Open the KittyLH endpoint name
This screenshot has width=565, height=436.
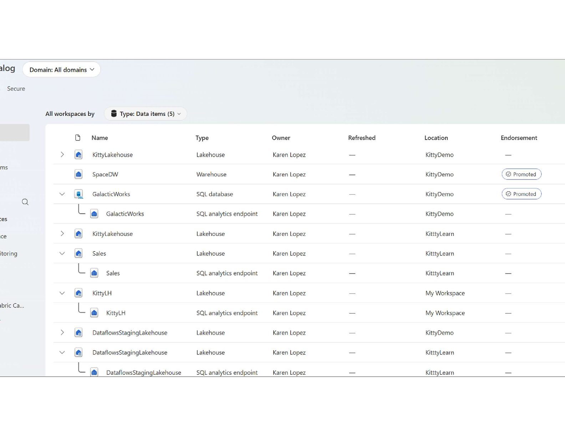(x=116, y=313)
